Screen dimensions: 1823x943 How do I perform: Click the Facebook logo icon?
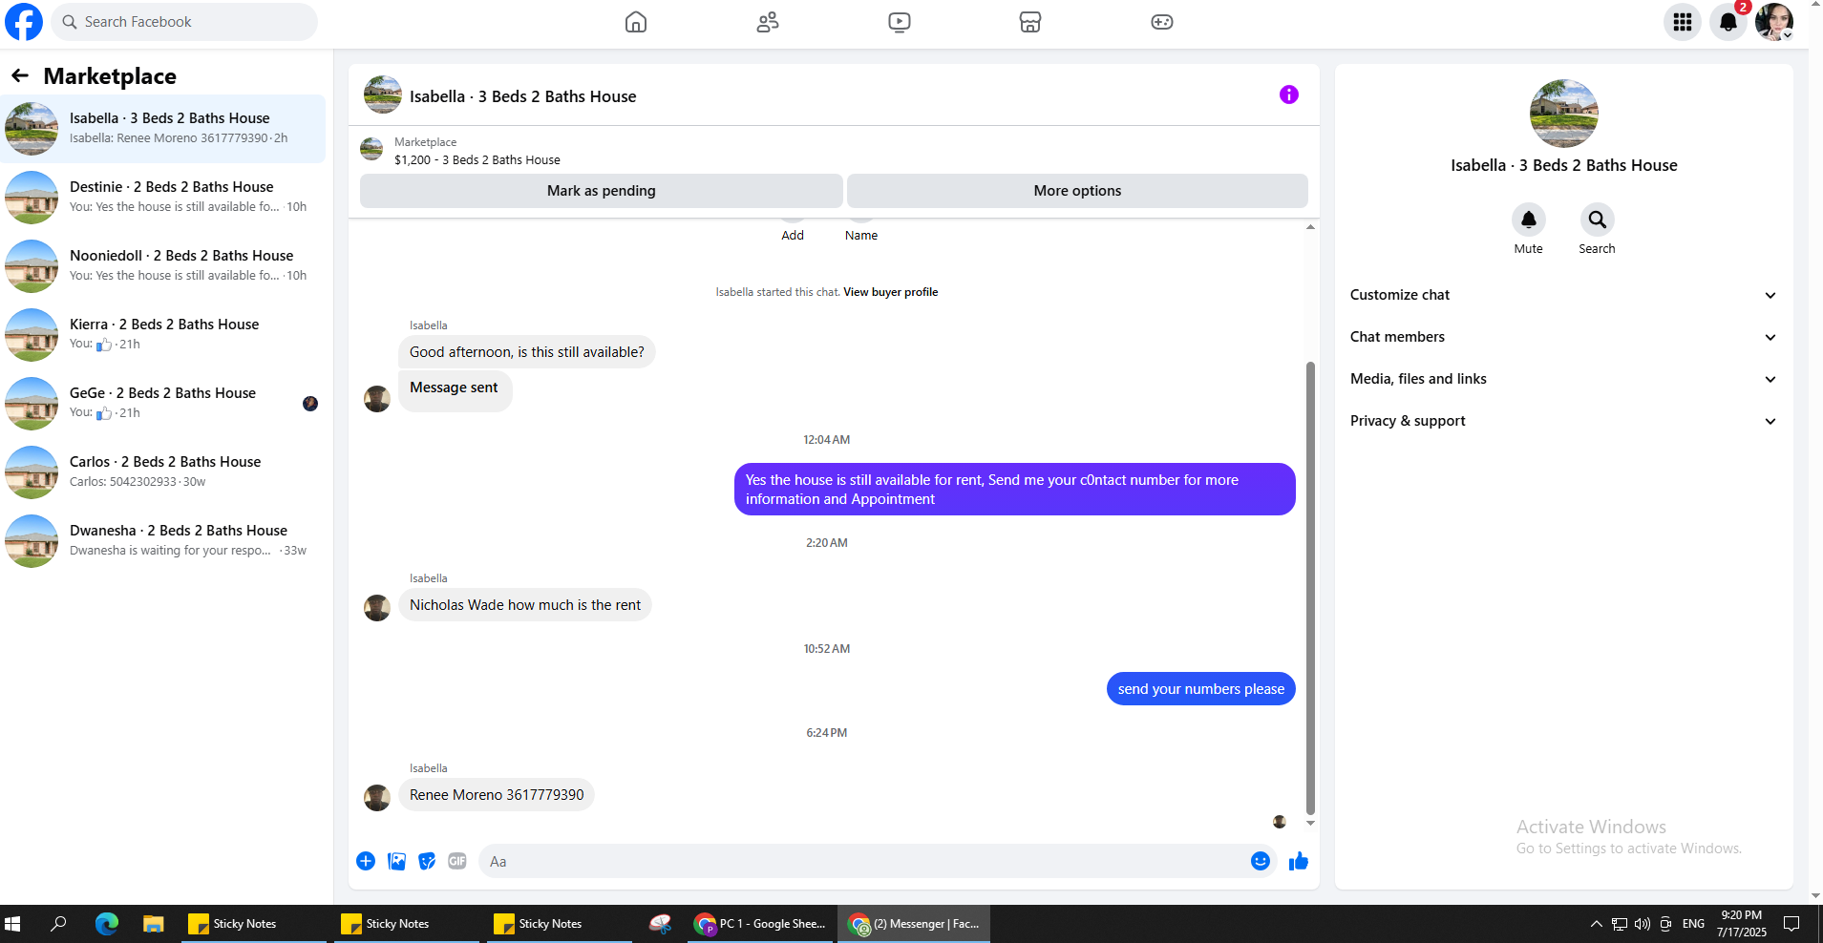24,22
